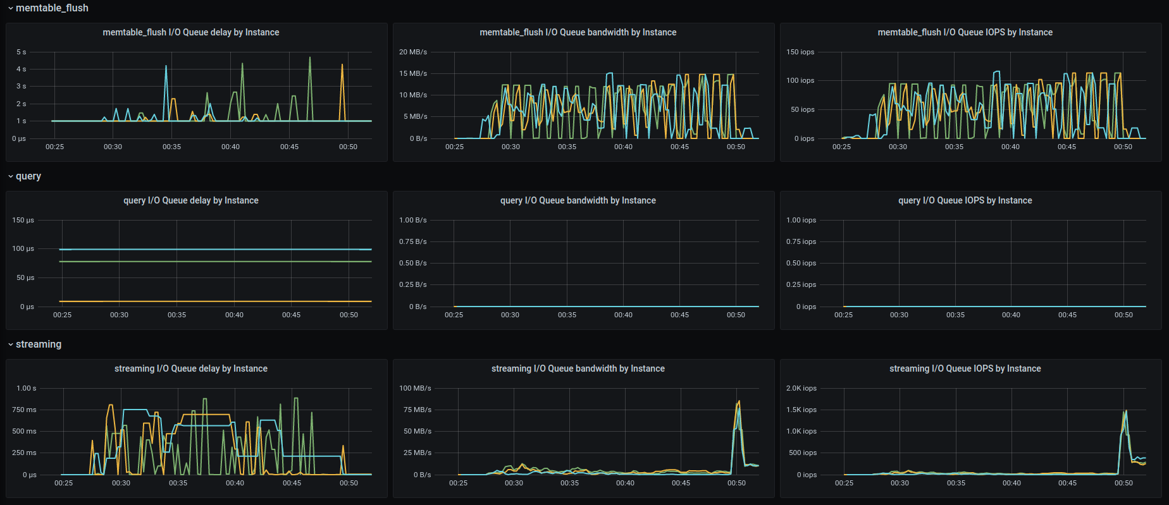Click the "0.75 iops" axis label
1169x505 pixels.
[x=801, y=241]
